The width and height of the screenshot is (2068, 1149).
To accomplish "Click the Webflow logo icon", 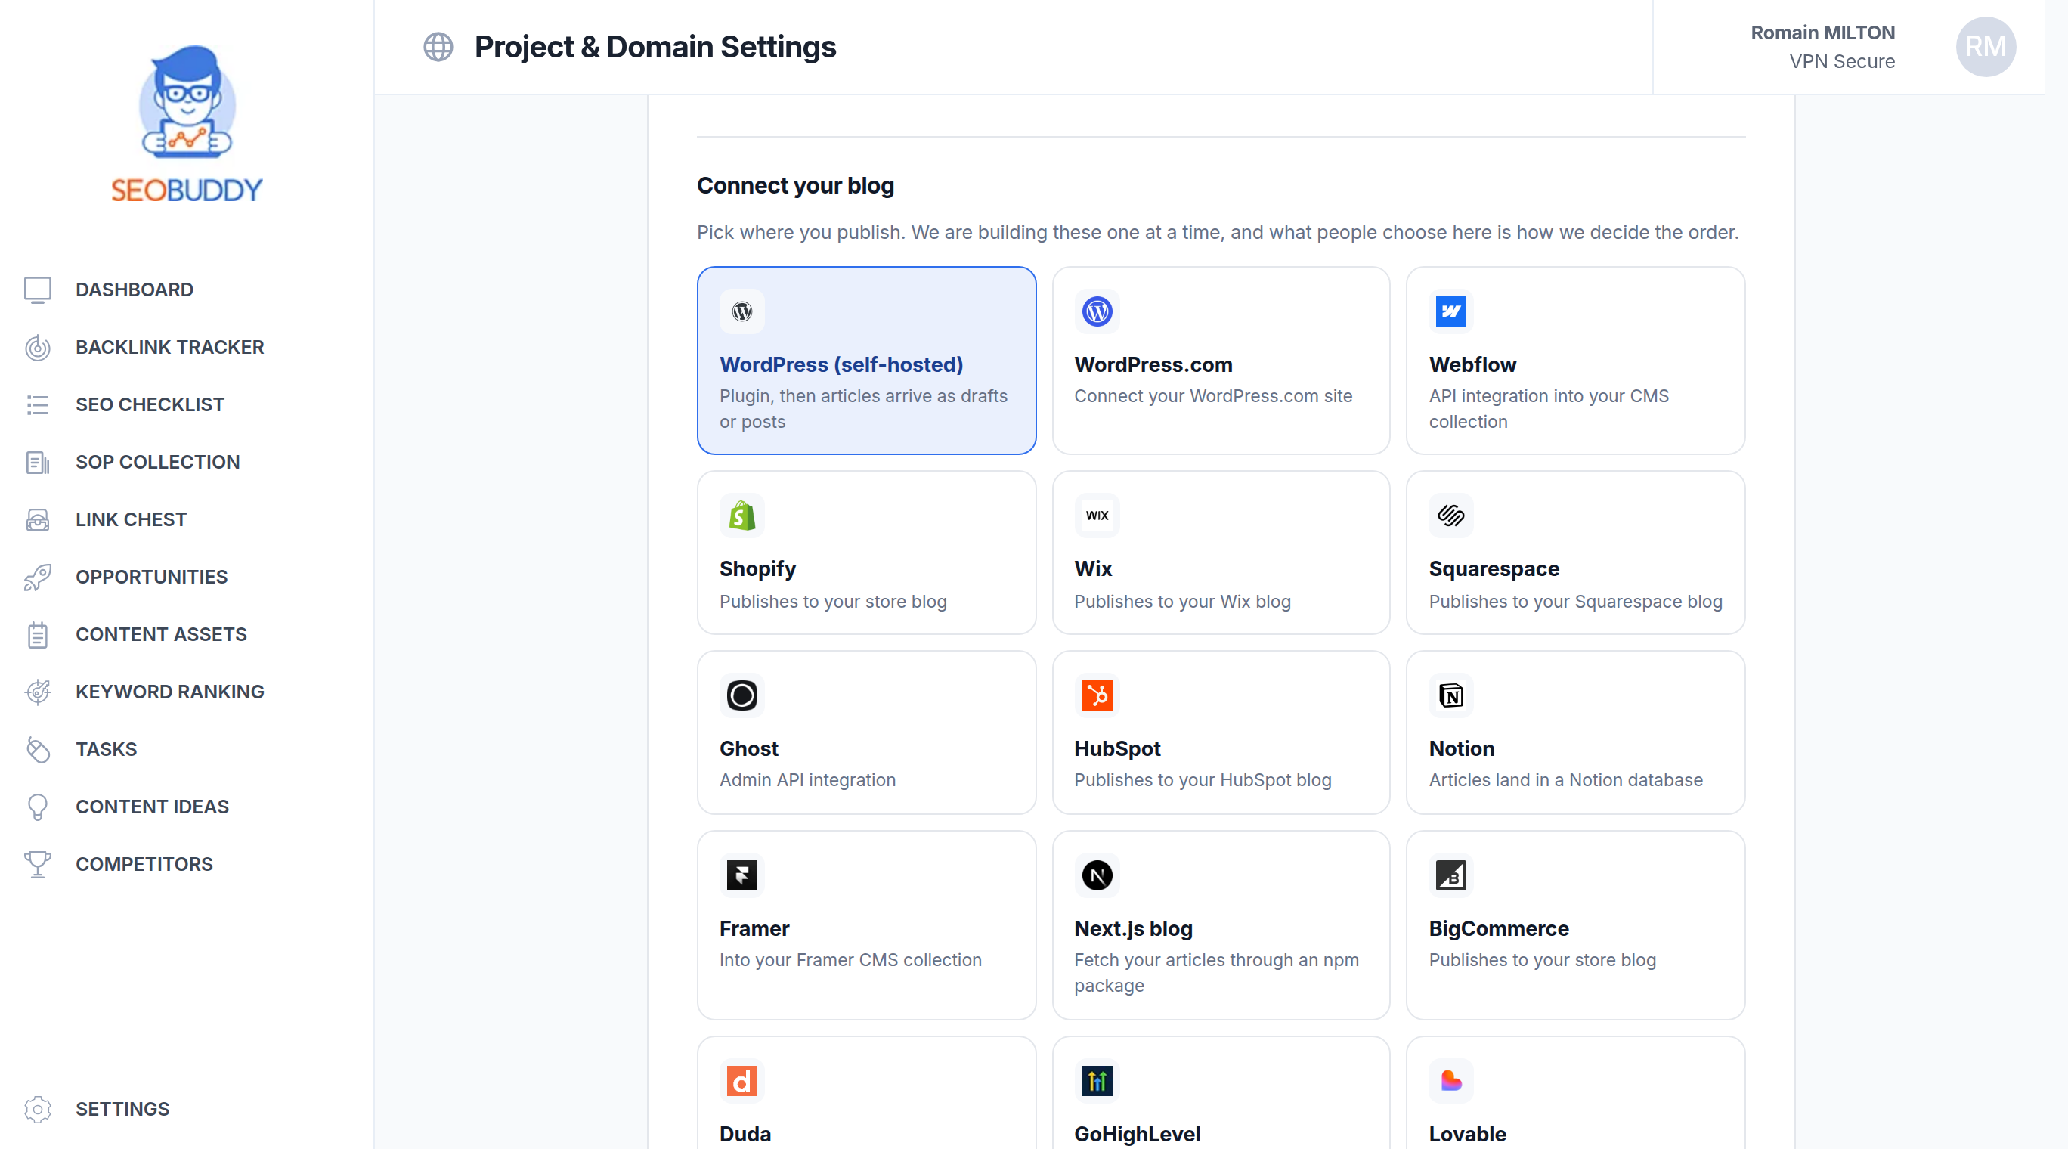I will [1451, 311].
